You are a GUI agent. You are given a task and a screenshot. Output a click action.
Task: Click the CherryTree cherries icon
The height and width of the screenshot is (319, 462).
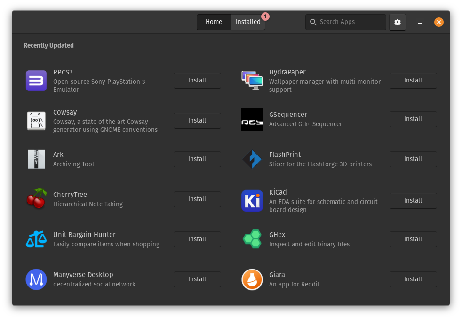point(36,199)
